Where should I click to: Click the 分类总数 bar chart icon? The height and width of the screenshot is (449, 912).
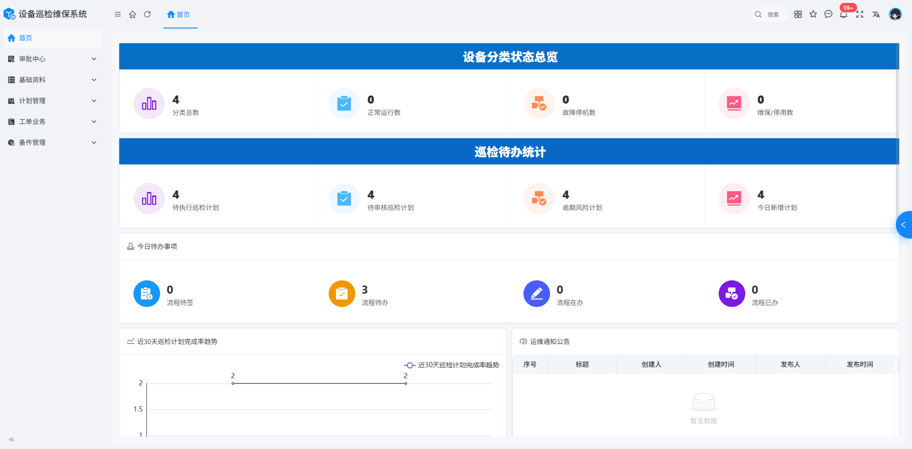149,104
